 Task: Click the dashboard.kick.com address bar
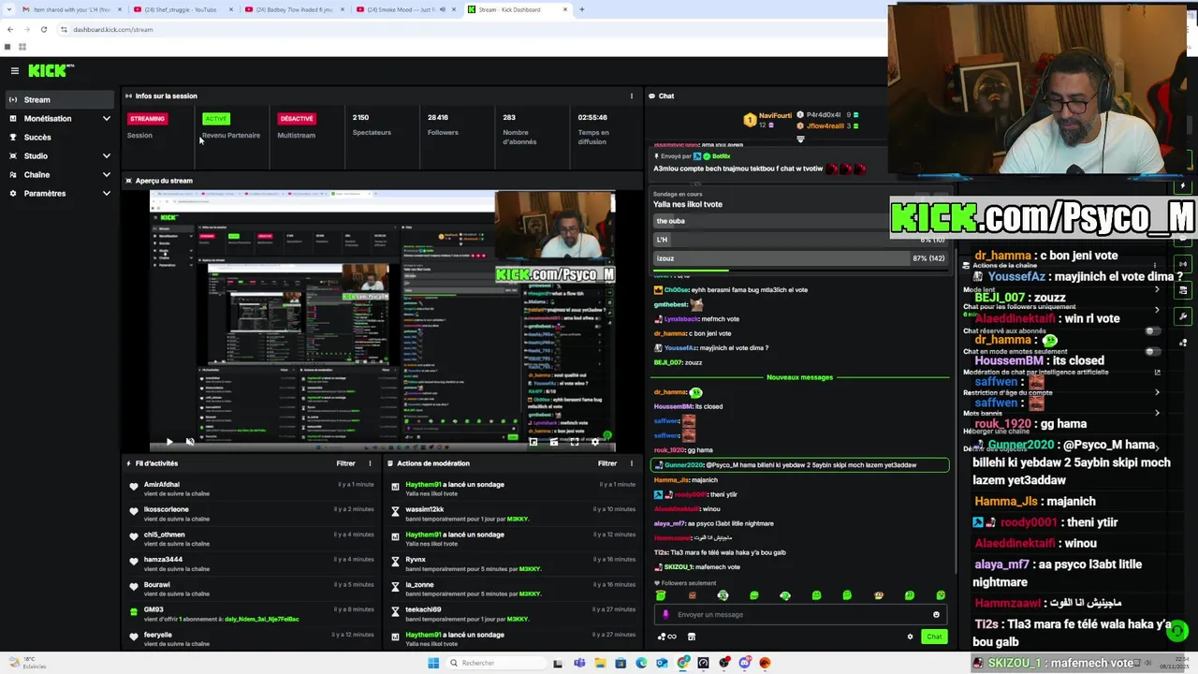pos(113,29)
